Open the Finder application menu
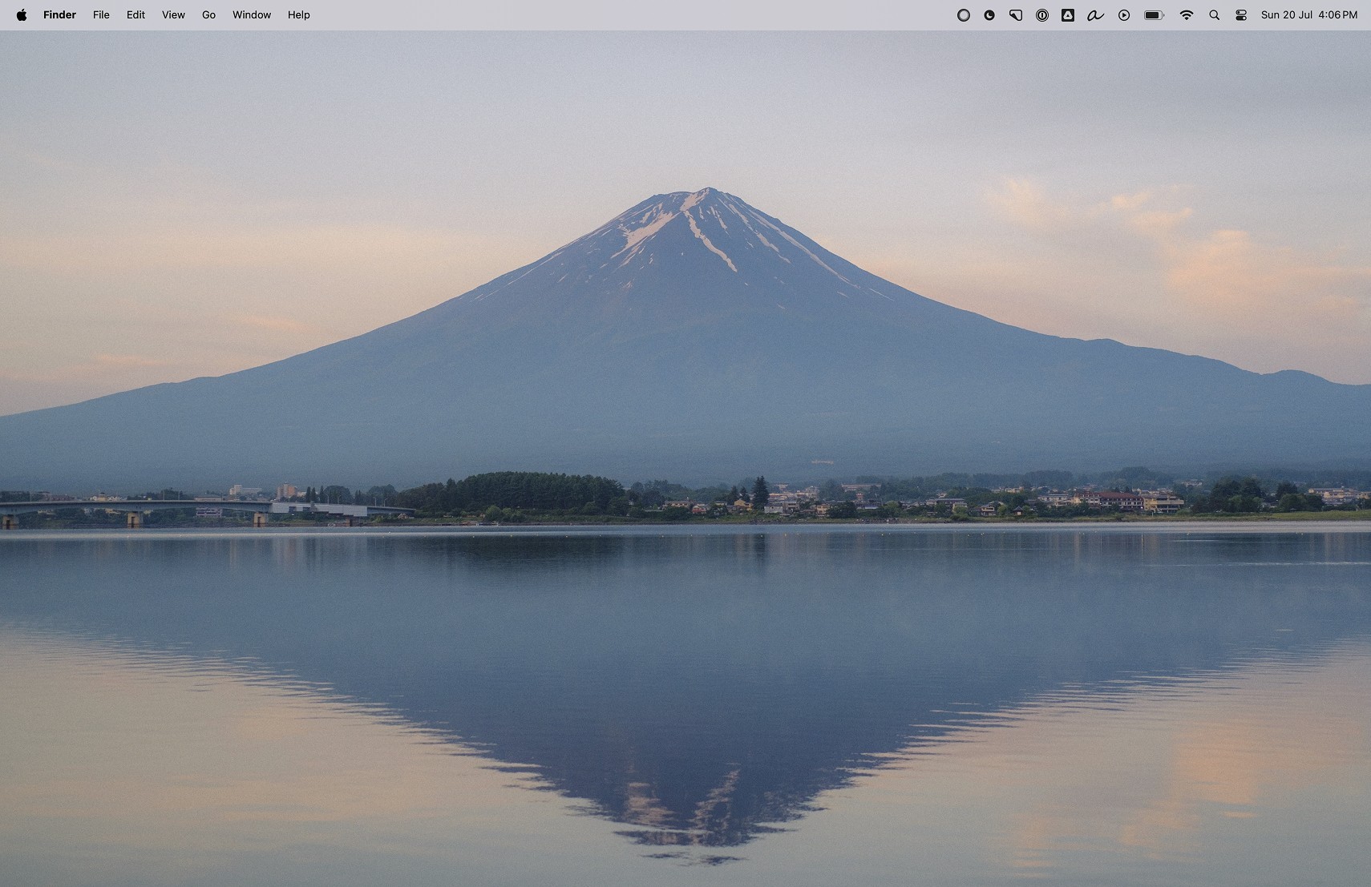 59,15
